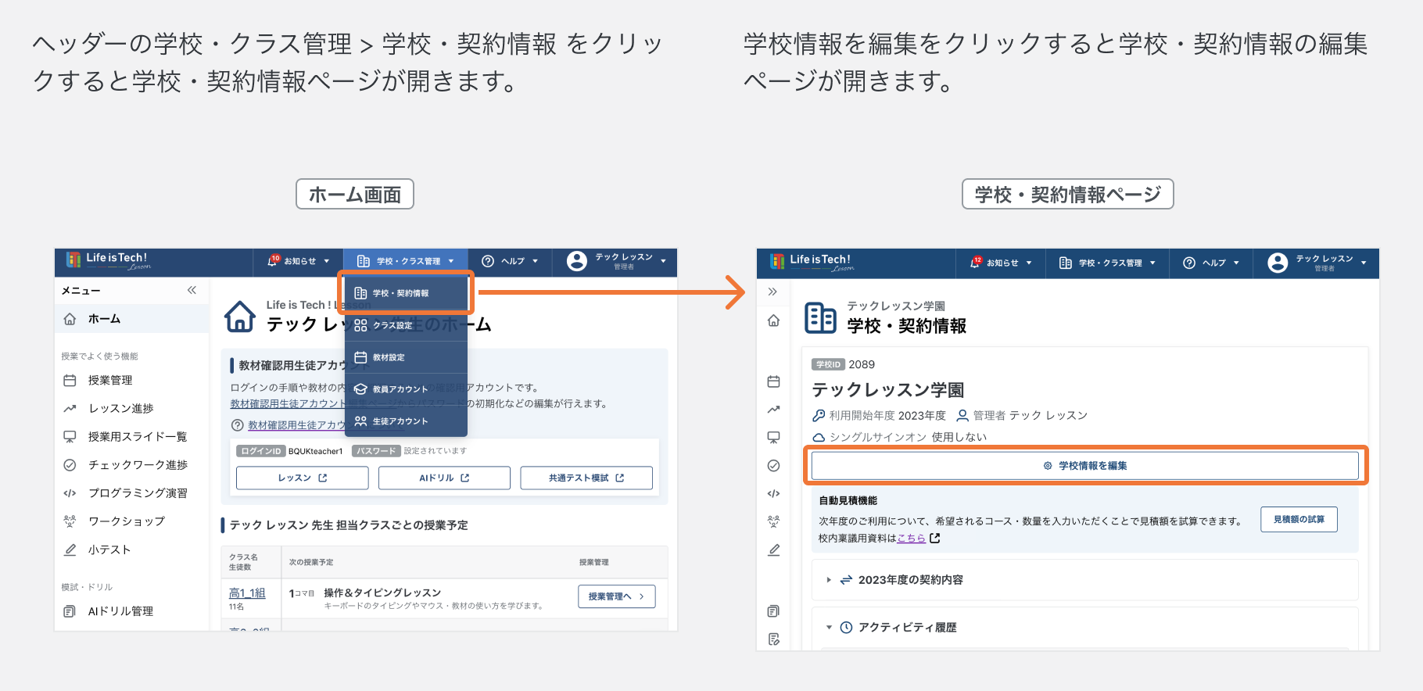Screen dimensions: 1423x691
Task: Open お知らせ dropdown in home screen header
Action: pyautogui.click(x=299, y=261)
